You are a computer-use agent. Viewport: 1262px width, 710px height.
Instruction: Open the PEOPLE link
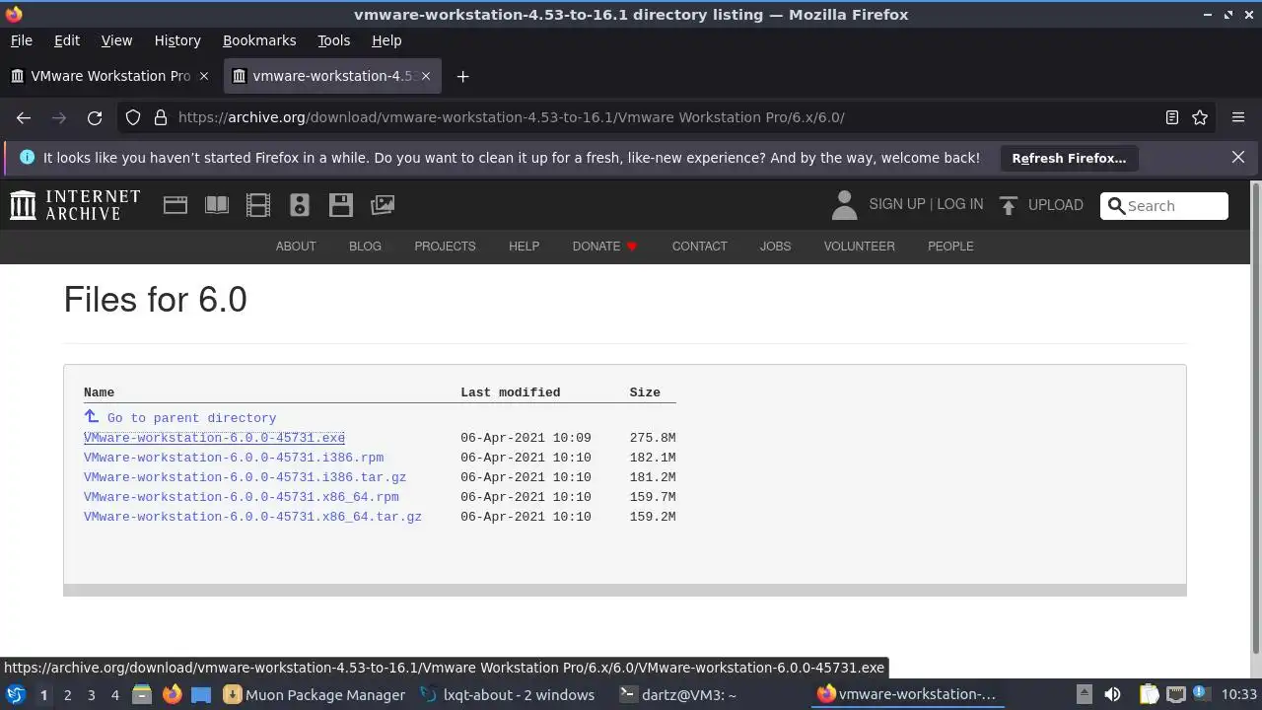[950, 247]
